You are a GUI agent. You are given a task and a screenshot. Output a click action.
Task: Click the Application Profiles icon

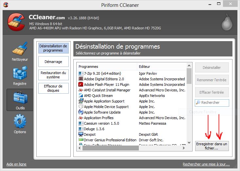point(81,118)
